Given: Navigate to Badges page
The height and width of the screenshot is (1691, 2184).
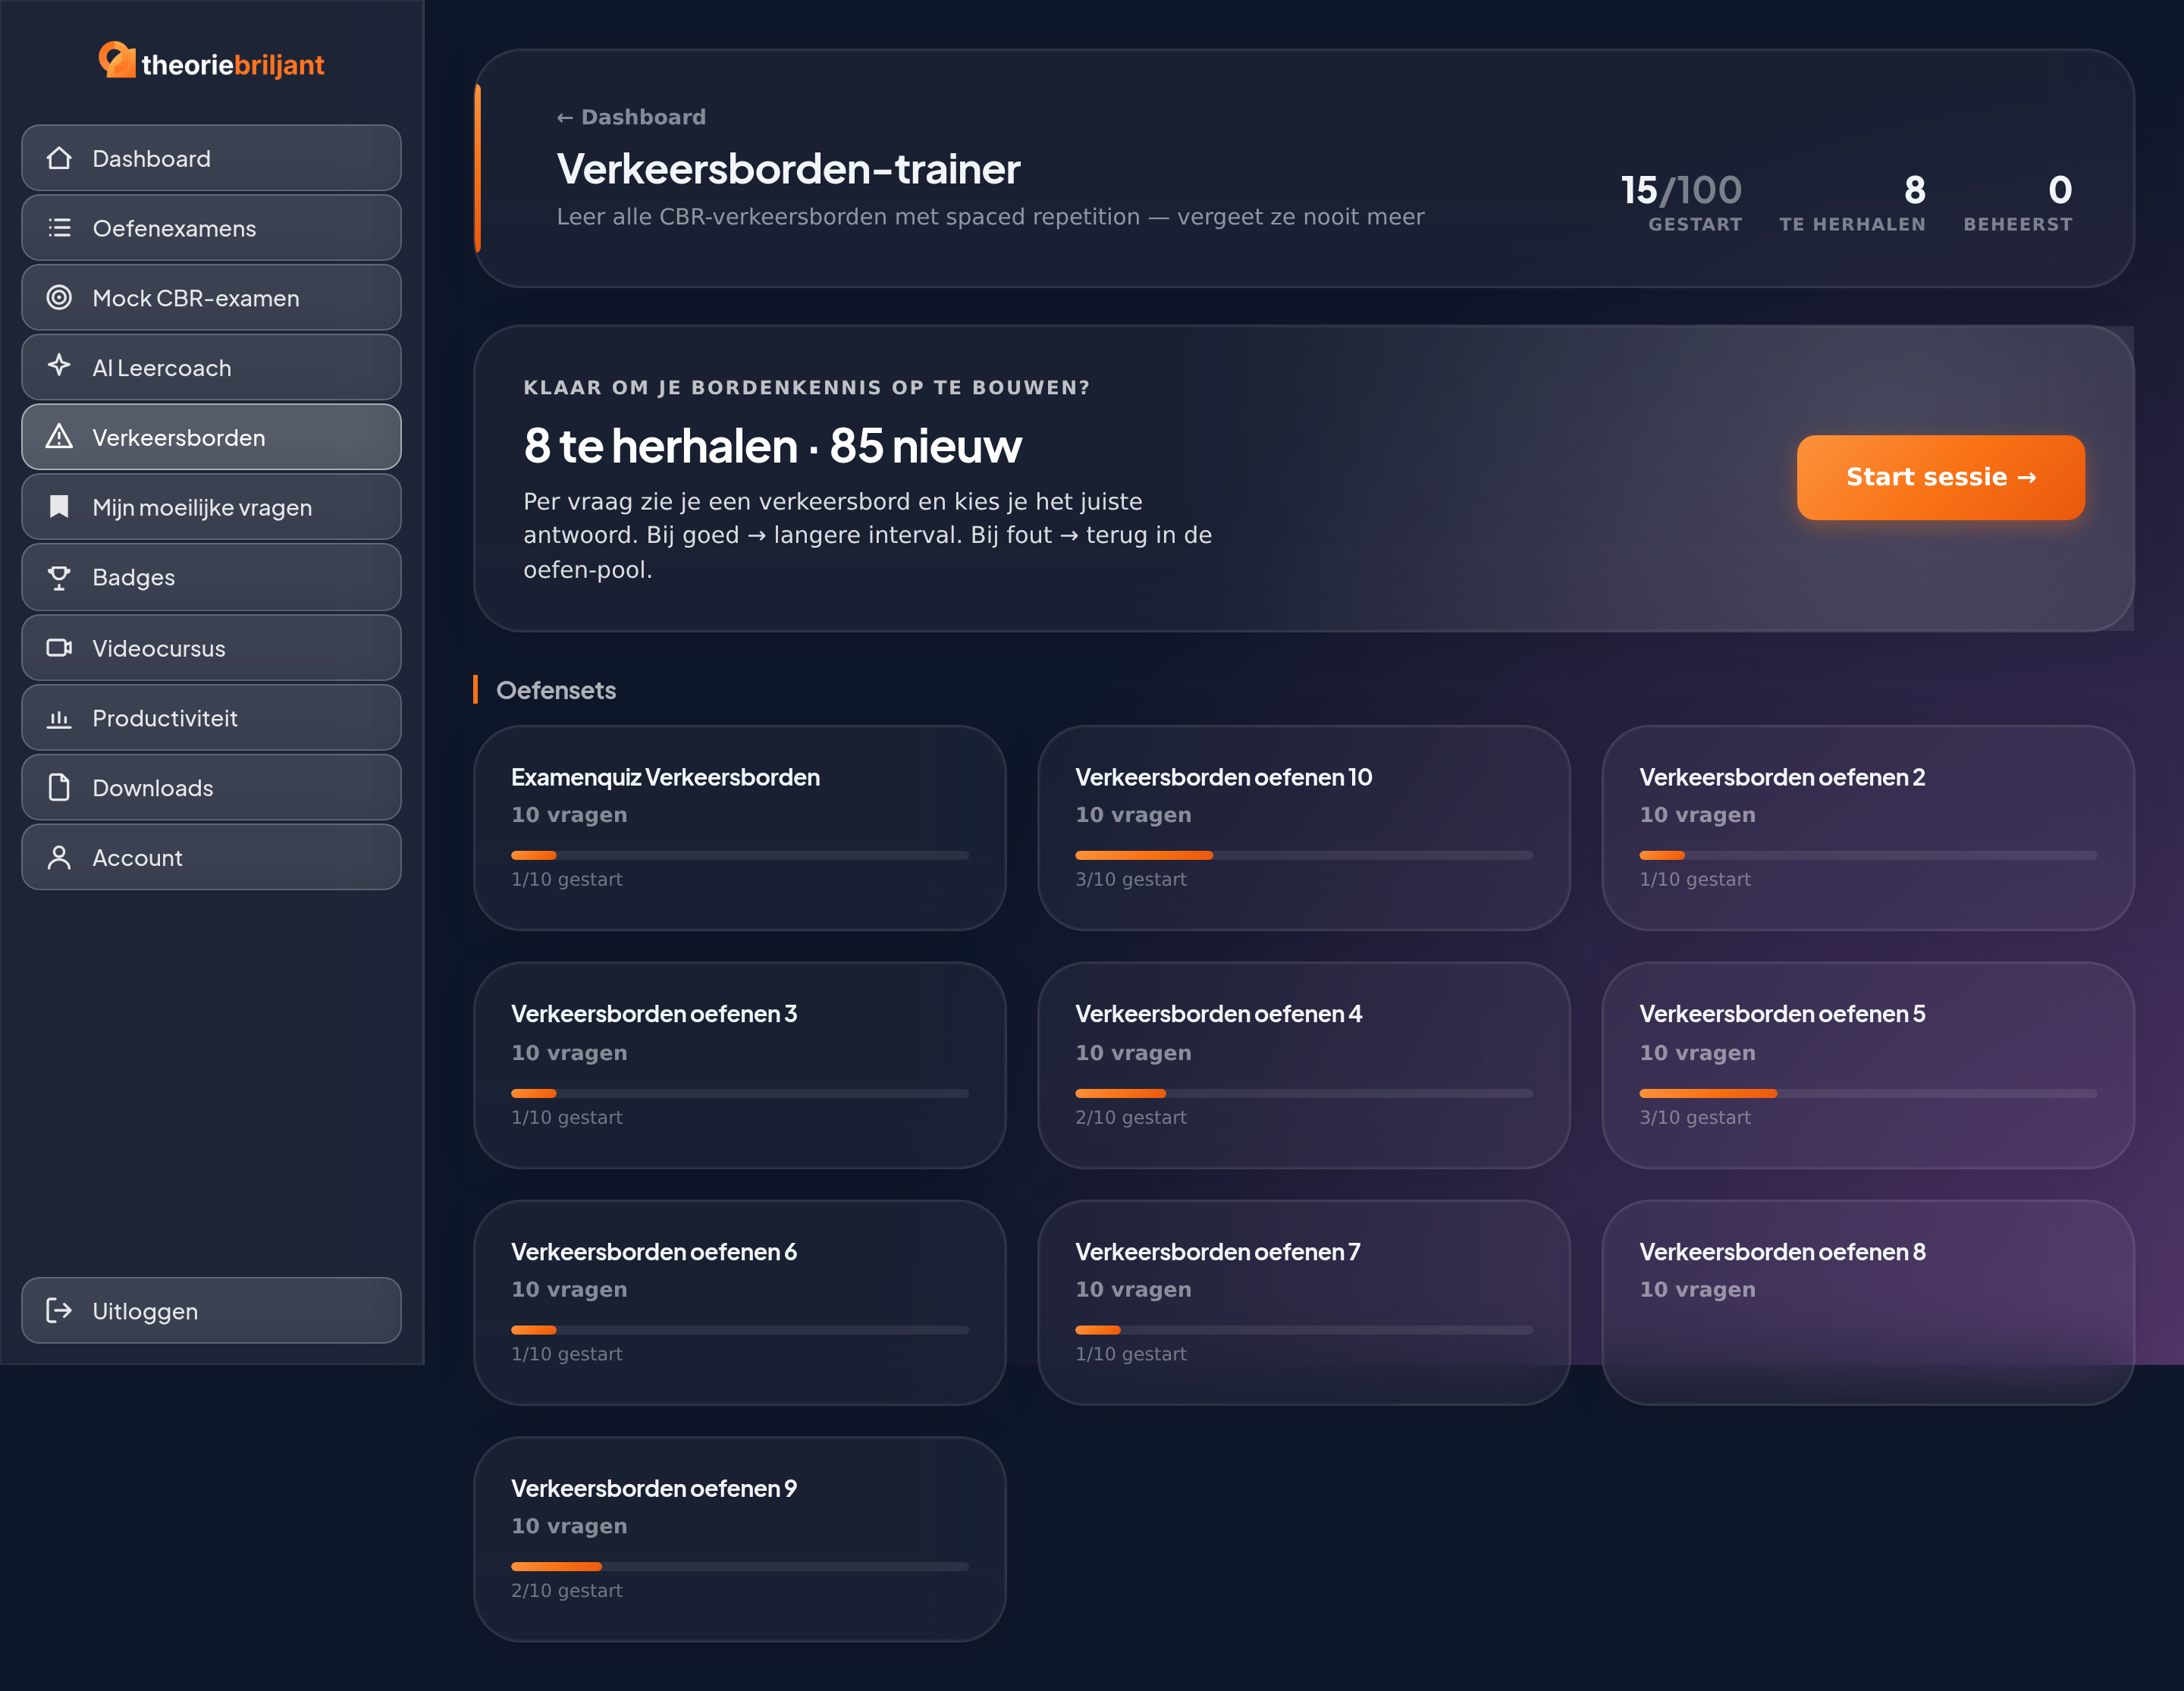Looking at the screenshot, I should [211, 577].
